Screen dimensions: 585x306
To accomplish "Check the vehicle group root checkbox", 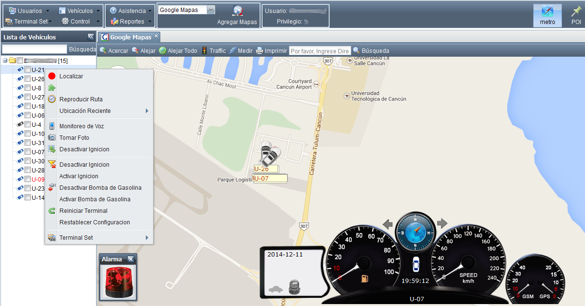I will (x=20, y=61).
